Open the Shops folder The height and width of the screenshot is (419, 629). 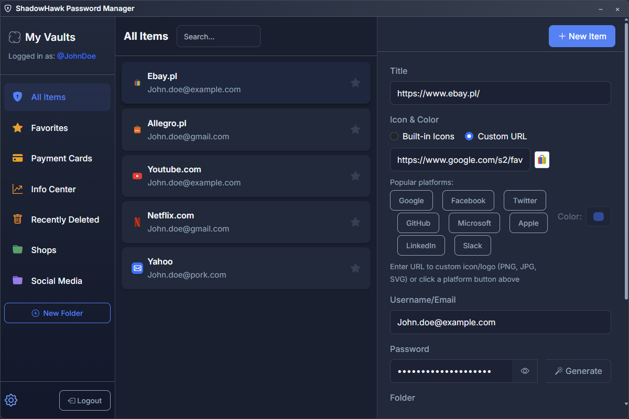pos(58,250)
